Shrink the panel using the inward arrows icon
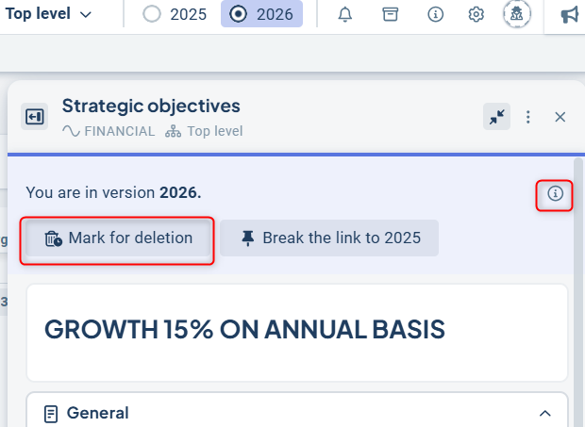The width and height of the screenshot is (585, 427). (x=495, y=117)
